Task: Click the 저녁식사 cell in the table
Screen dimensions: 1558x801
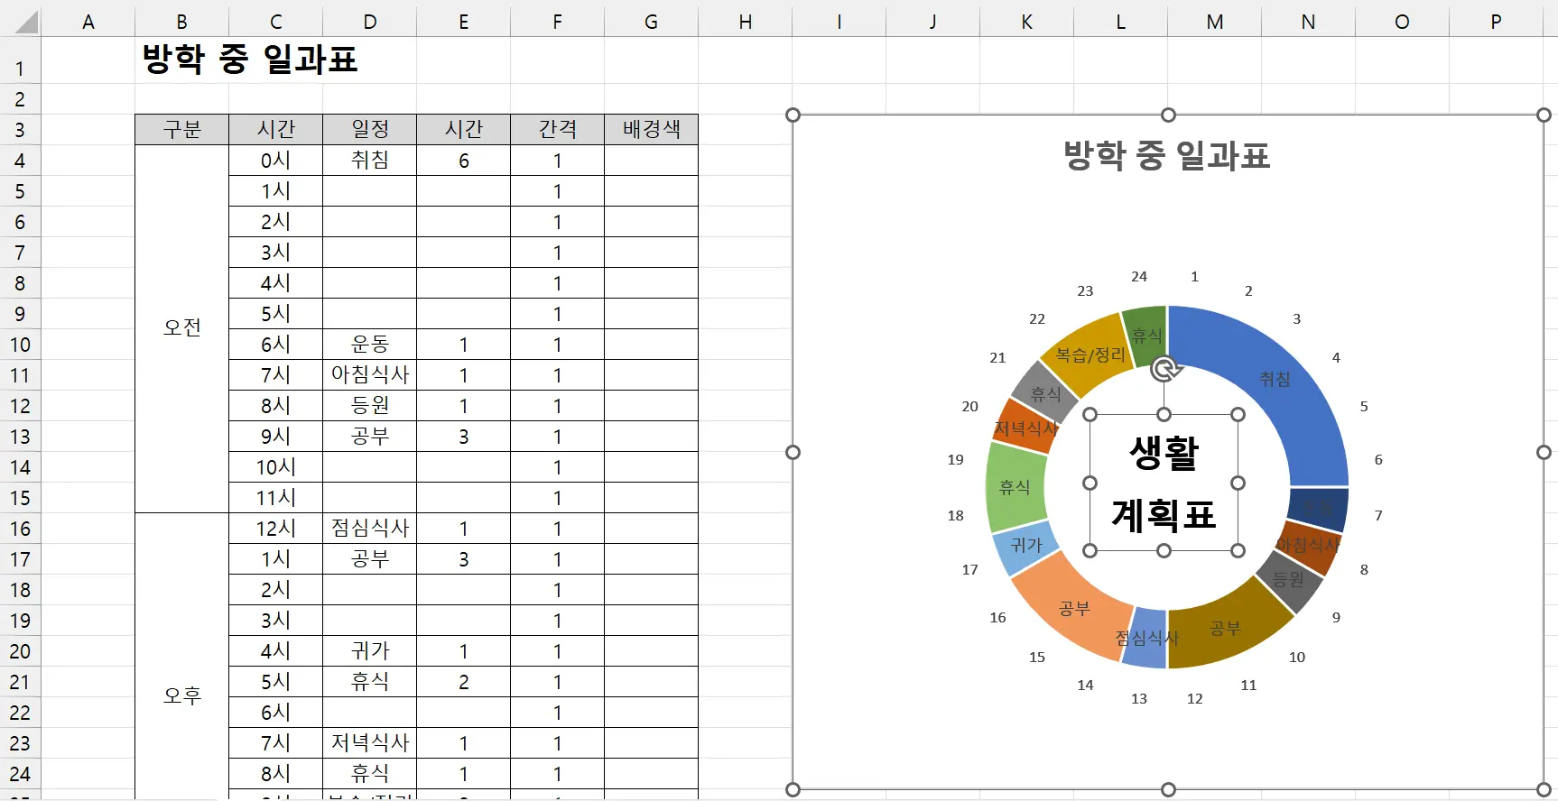Action: 370,743
